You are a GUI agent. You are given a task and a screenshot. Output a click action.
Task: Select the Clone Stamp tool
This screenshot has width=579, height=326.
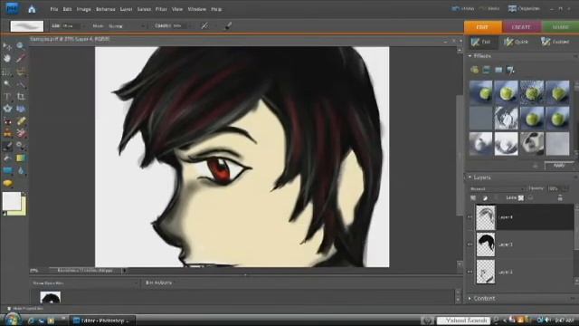click(x=7, y=133)
